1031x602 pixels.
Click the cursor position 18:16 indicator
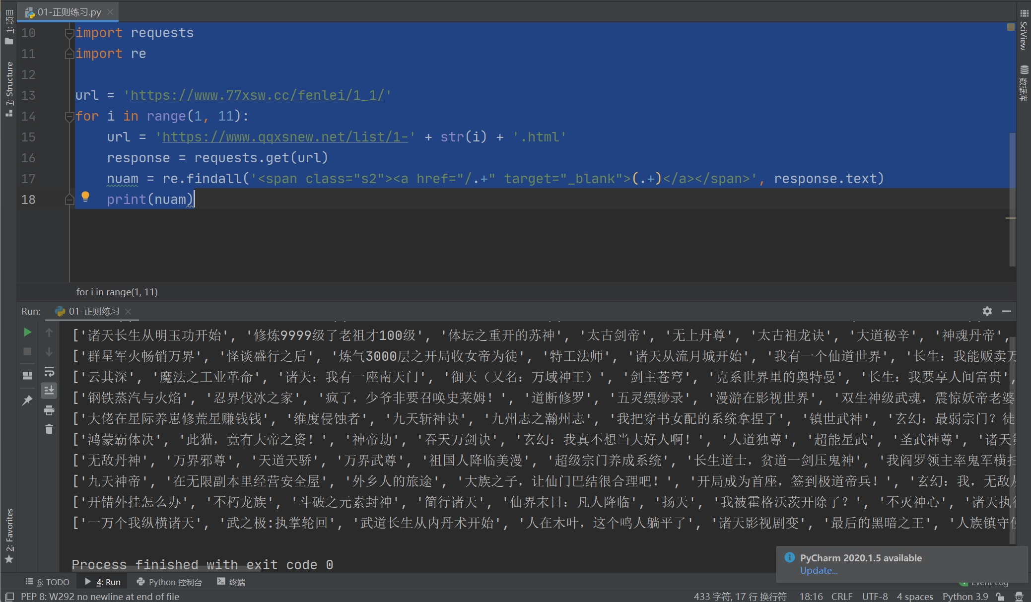[811, 597]
